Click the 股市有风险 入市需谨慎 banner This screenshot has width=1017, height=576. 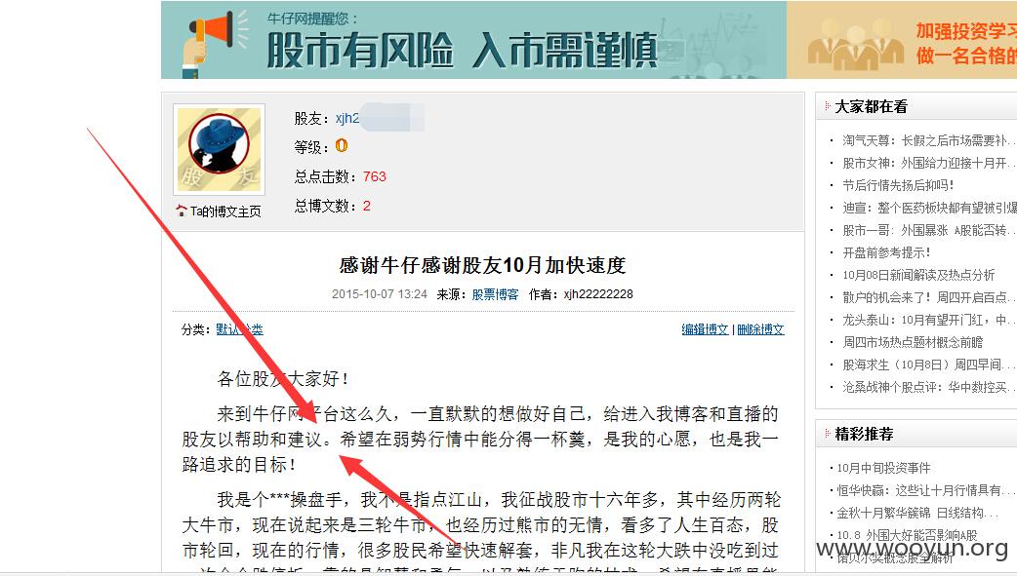[474, 40]
